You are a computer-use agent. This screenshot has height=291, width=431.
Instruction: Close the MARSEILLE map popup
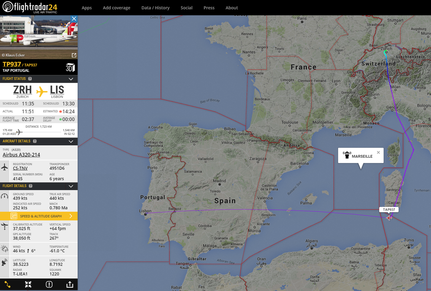(x=378, y=153)
